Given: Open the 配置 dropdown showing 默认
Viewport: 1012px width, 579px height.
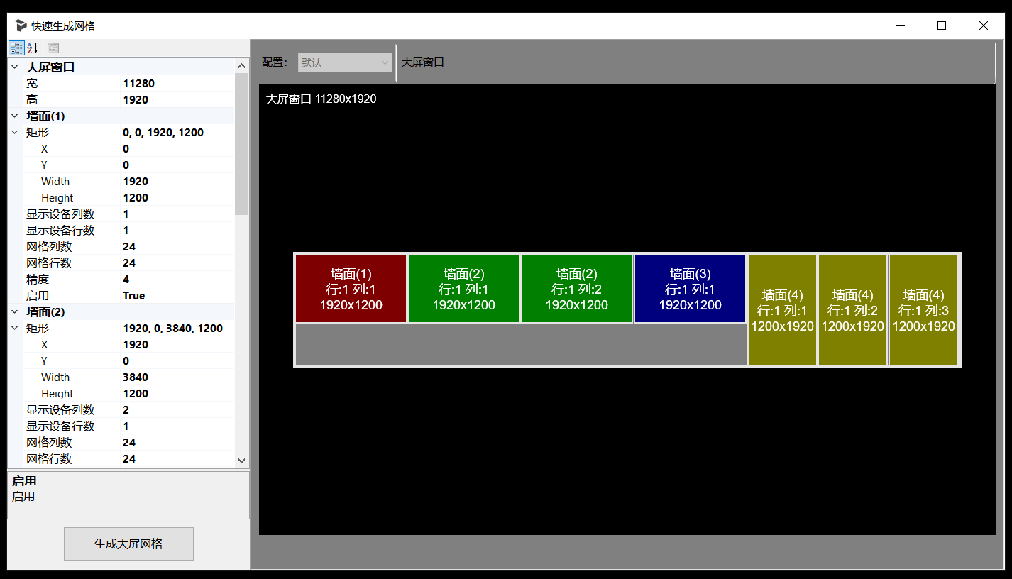Looking at the screenshot, I should [x=345, y=62].
